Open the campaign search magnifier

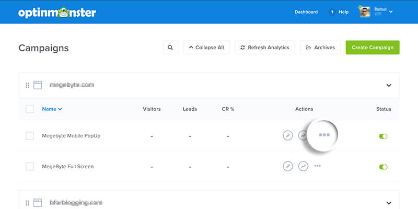click(x=170, y=48)
